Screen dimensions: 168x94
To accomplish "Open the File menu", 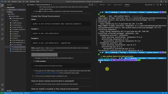I will pos(5,2).
